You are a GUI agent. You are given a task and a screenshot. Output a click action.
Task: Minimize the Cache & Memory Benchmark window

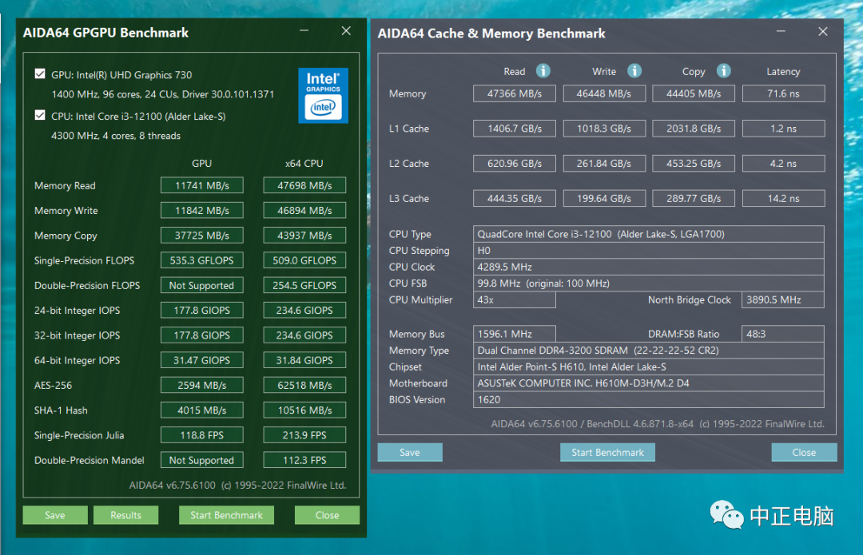coord(781,31)
